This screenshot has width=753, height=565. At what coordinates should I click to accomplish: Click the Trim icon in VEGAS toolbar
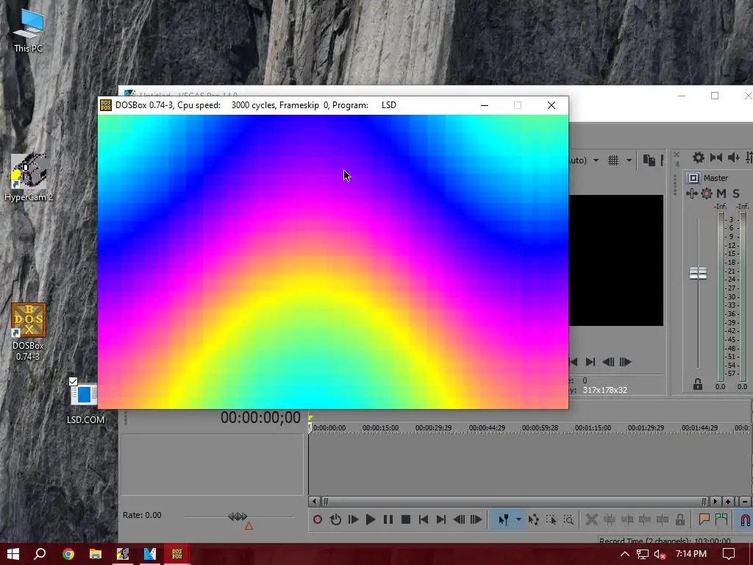pyautogui.click(x=610, y=519)
